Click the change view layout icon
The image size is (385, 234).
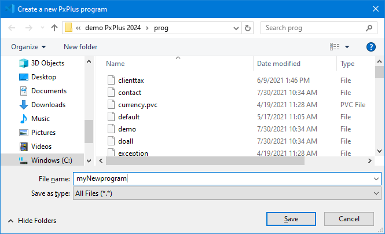pyautogui.click(x=335, y=47)
